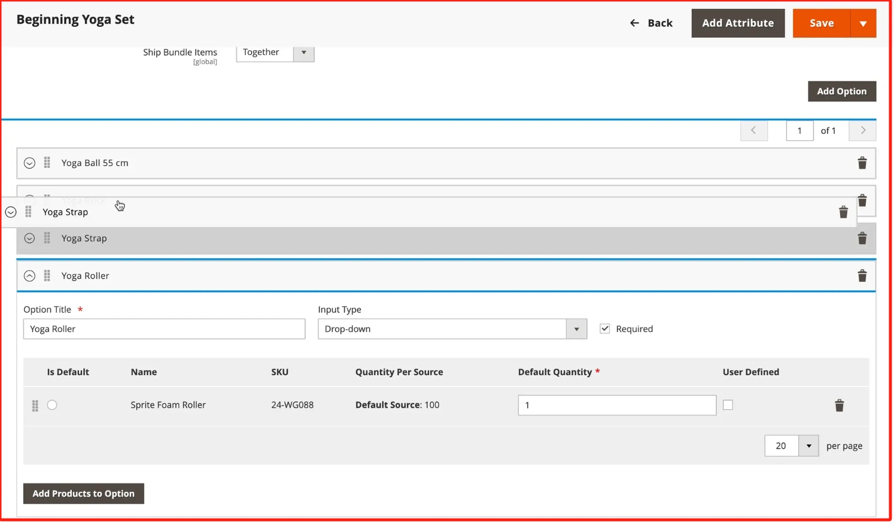The height and width of the screenshot is (524, 894).
Task: Delete the Yoga Roller option via trash icon
Action: click(862, 275)
